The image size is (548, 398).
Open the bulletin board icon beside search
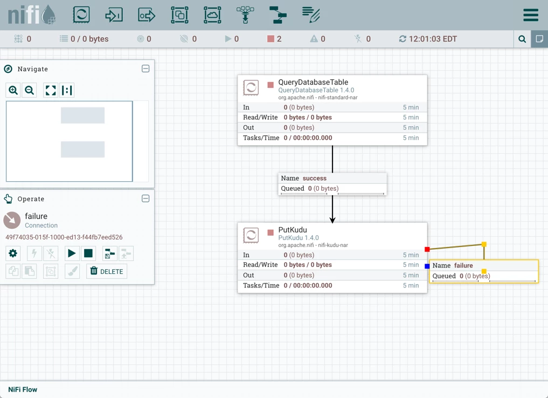(539, 39)
